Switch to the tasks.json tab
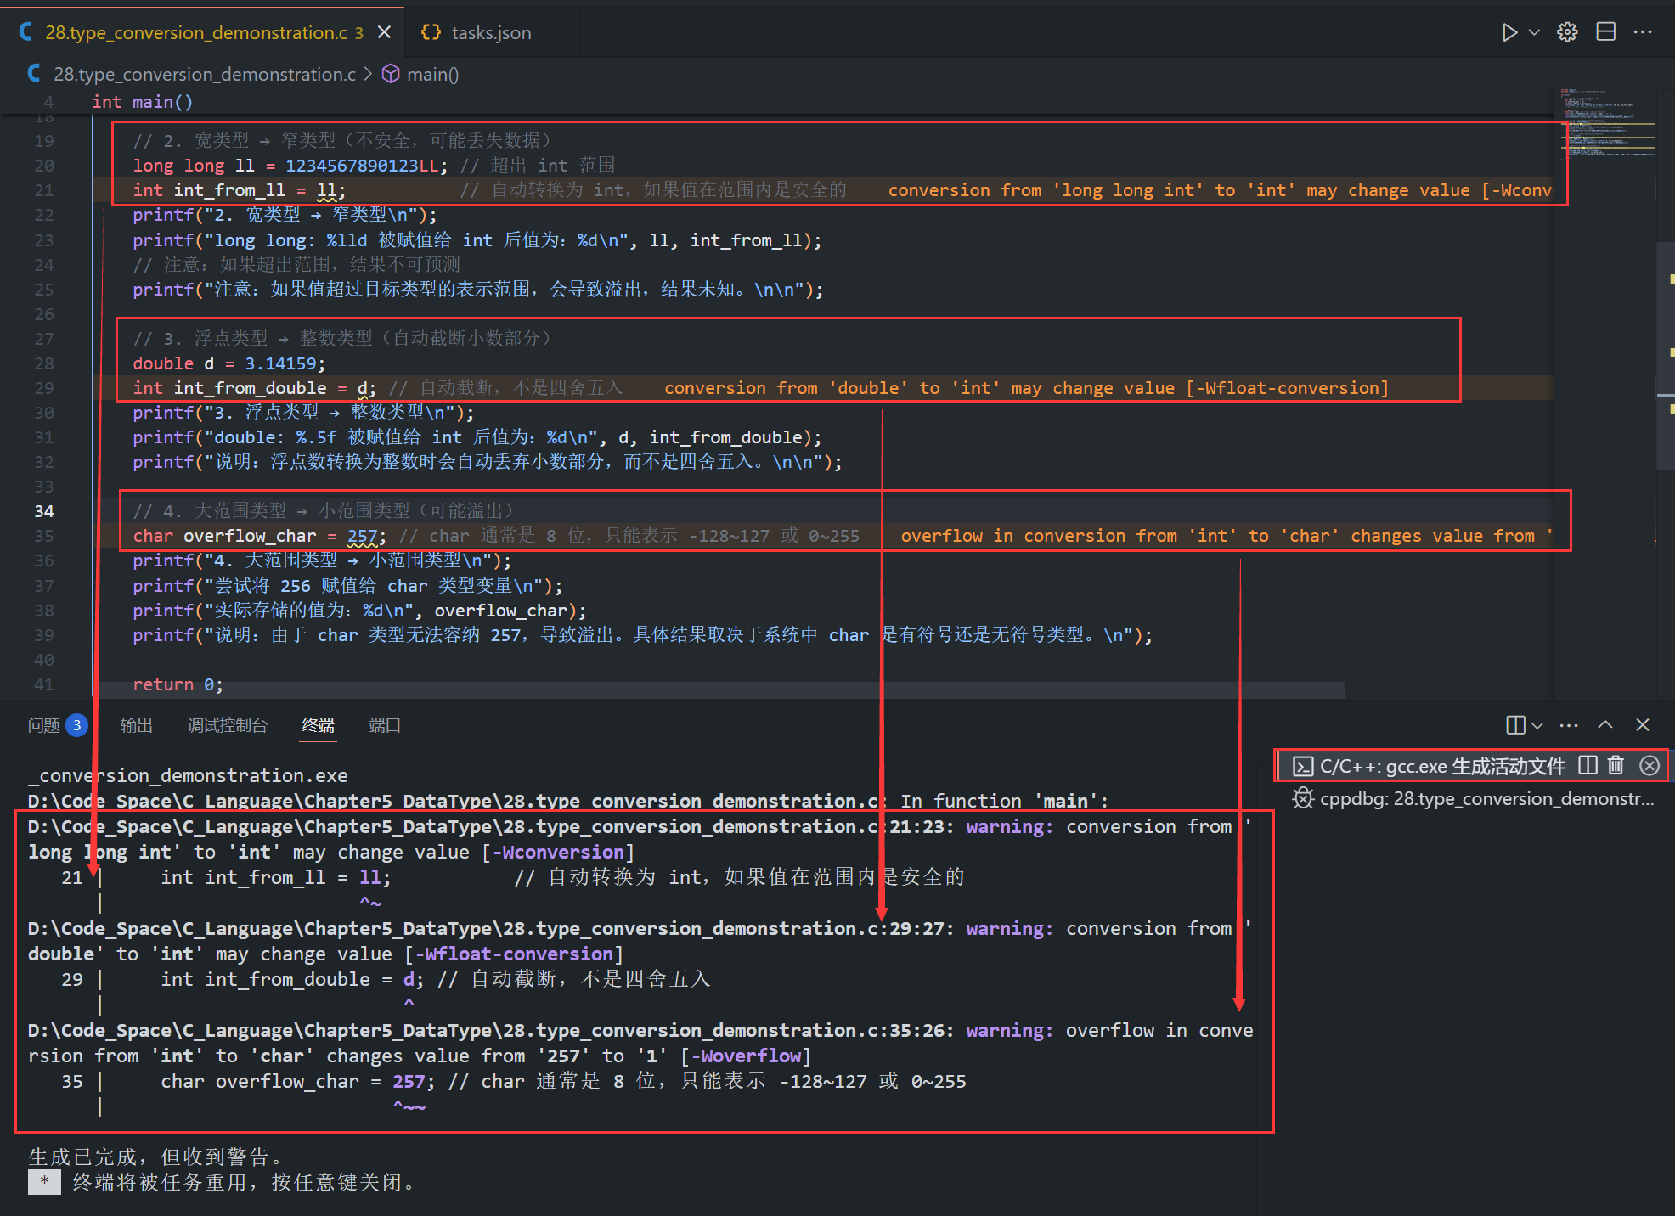1675x1216 pixels. [490, 32]
